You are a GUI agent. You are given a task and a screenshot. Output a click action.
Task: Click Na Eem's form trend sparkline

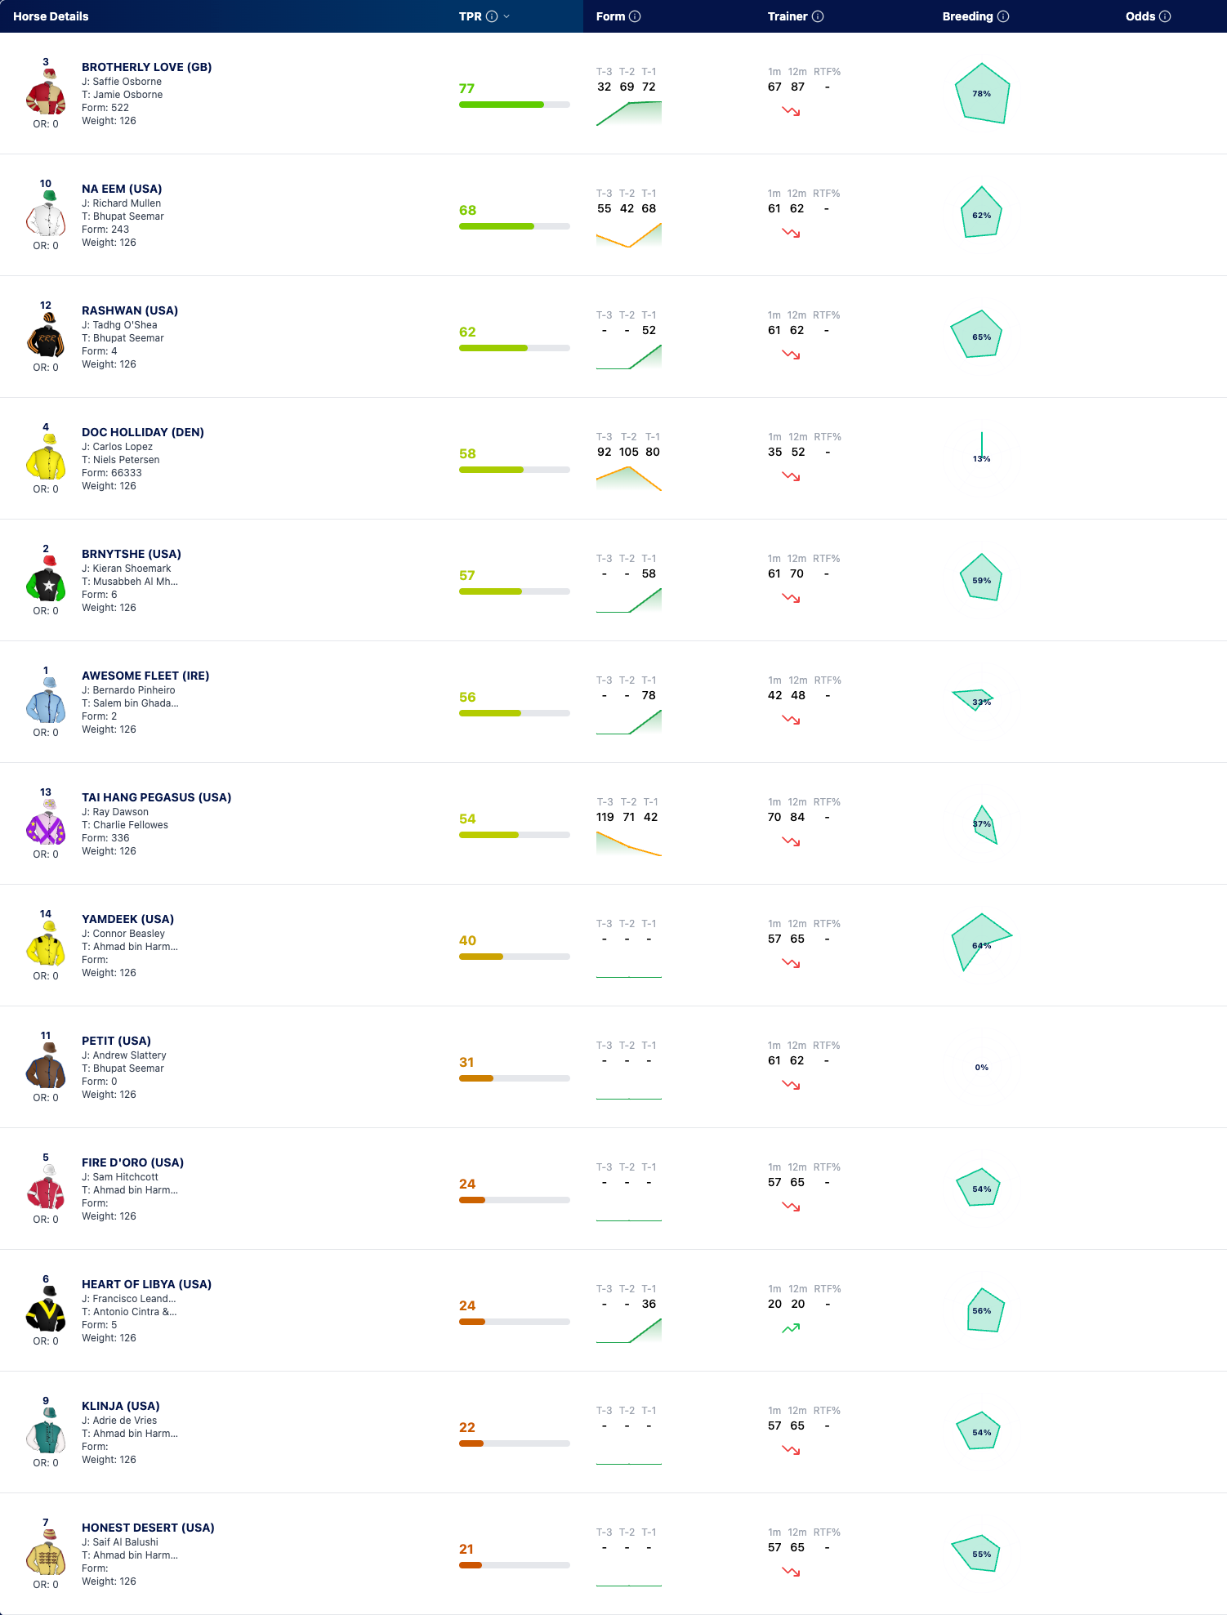tap(629, 234)
